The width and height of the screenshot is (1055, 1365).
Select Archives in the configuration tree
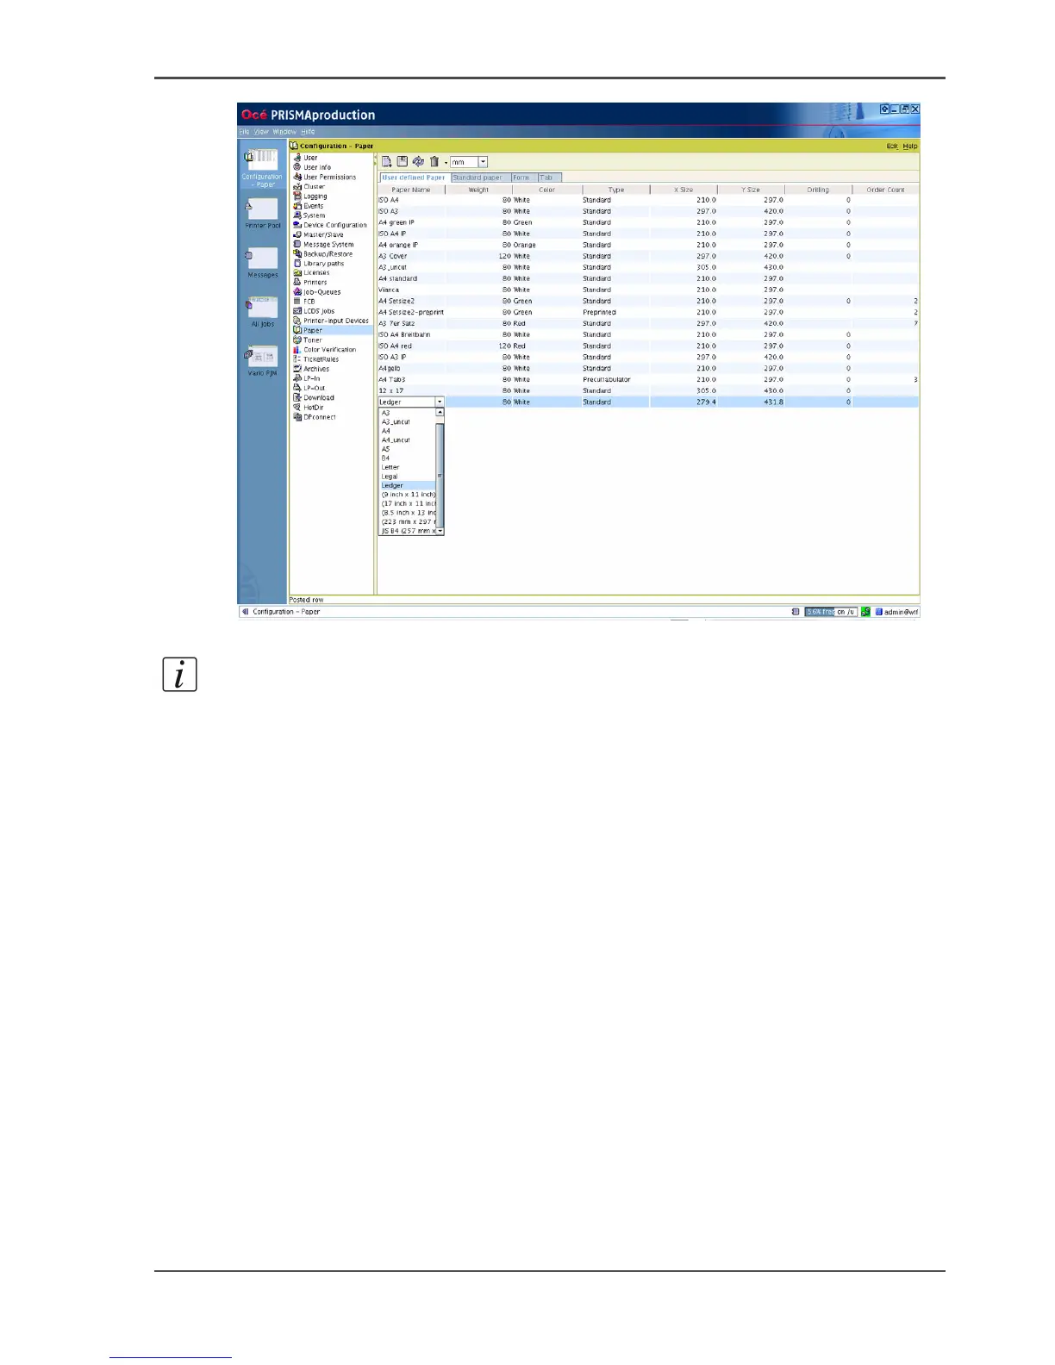point(315,369)
